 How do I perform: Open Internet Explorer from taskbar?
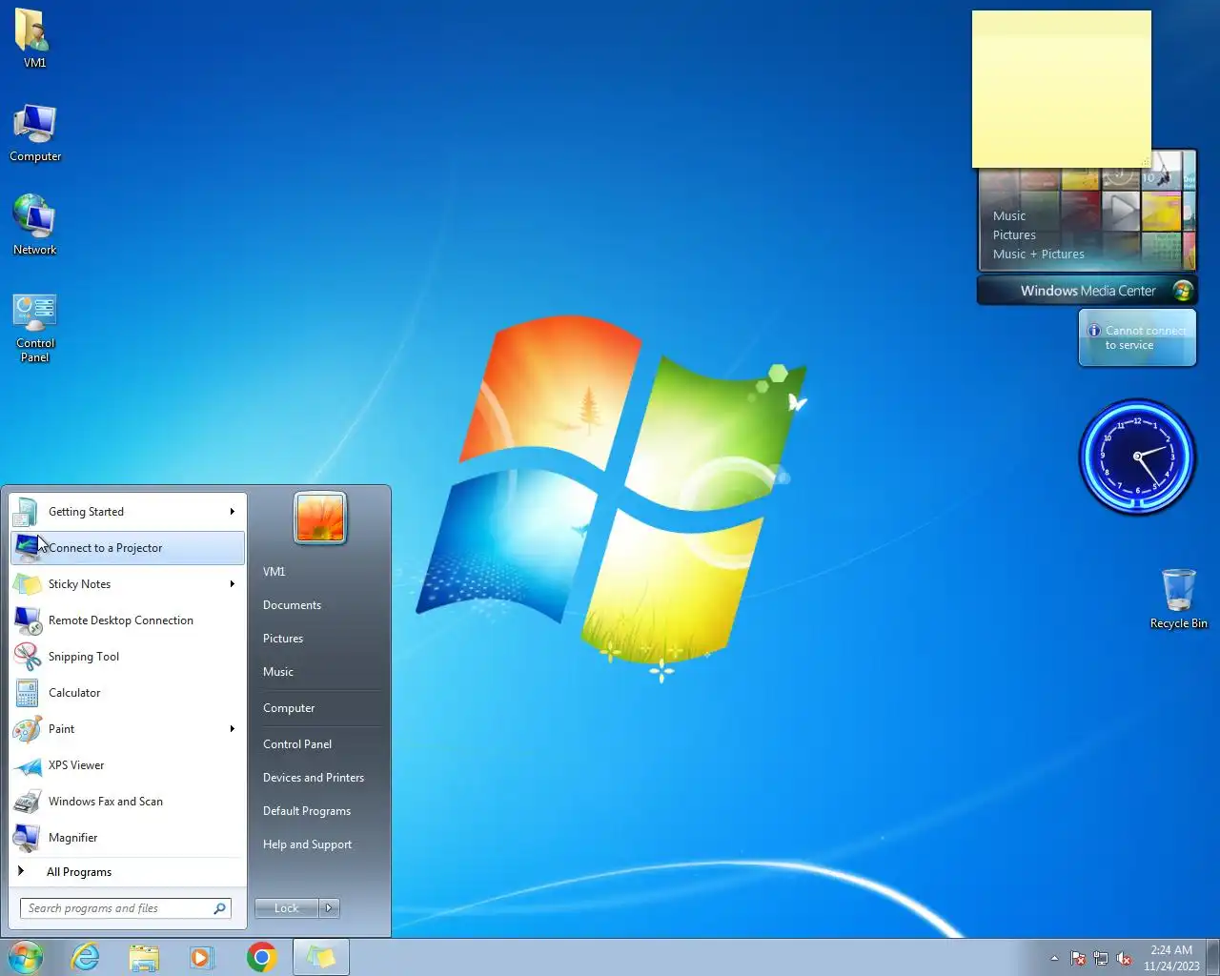[86, 957]
